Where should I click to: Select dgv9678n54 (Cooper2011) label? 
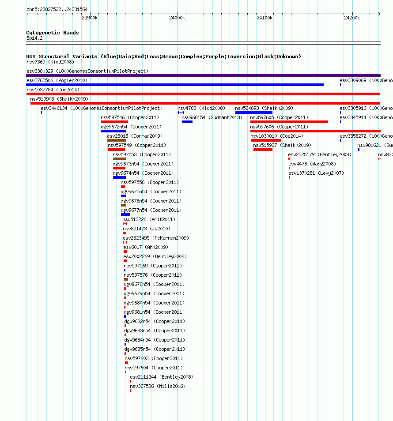coord(154,284)
